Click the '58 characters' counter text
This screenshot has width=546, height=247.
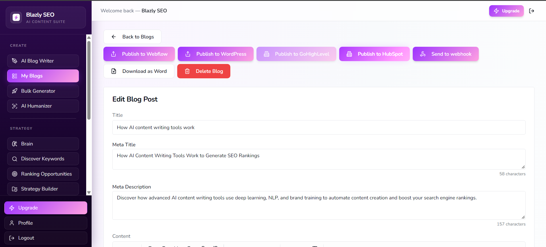click(x=512, y=174)
